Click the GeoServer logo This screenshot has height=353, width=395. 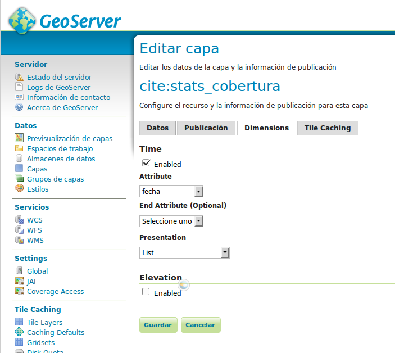(x=65, y=21)
